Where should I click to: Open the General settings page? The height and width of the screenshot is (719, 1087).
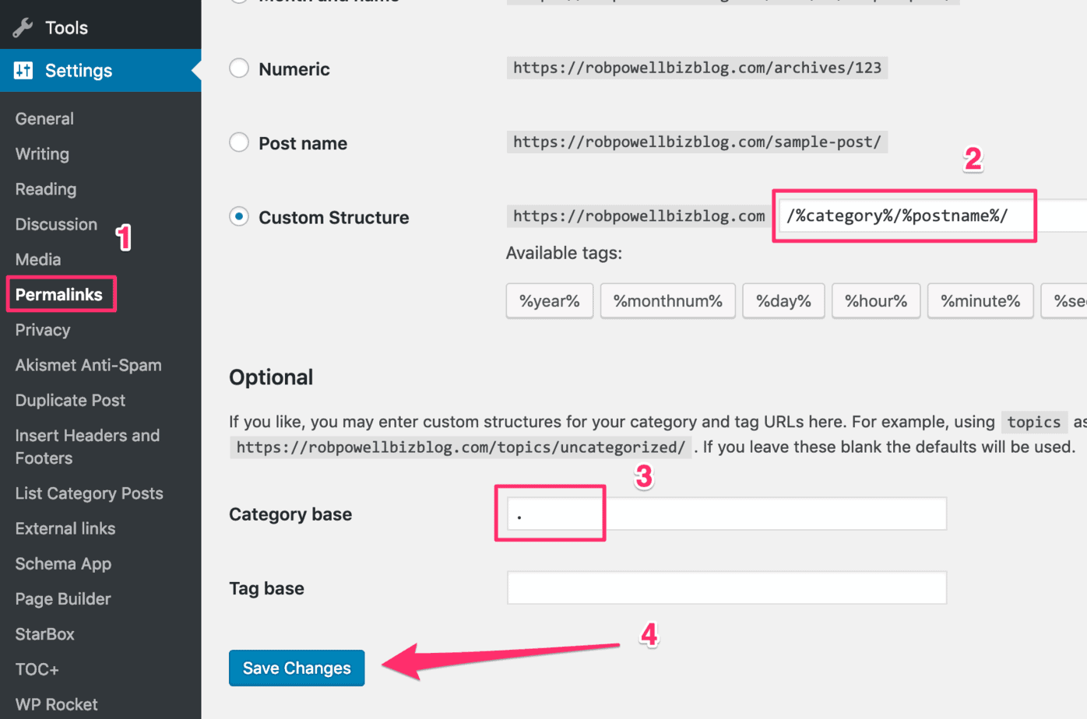click(44, 118)
